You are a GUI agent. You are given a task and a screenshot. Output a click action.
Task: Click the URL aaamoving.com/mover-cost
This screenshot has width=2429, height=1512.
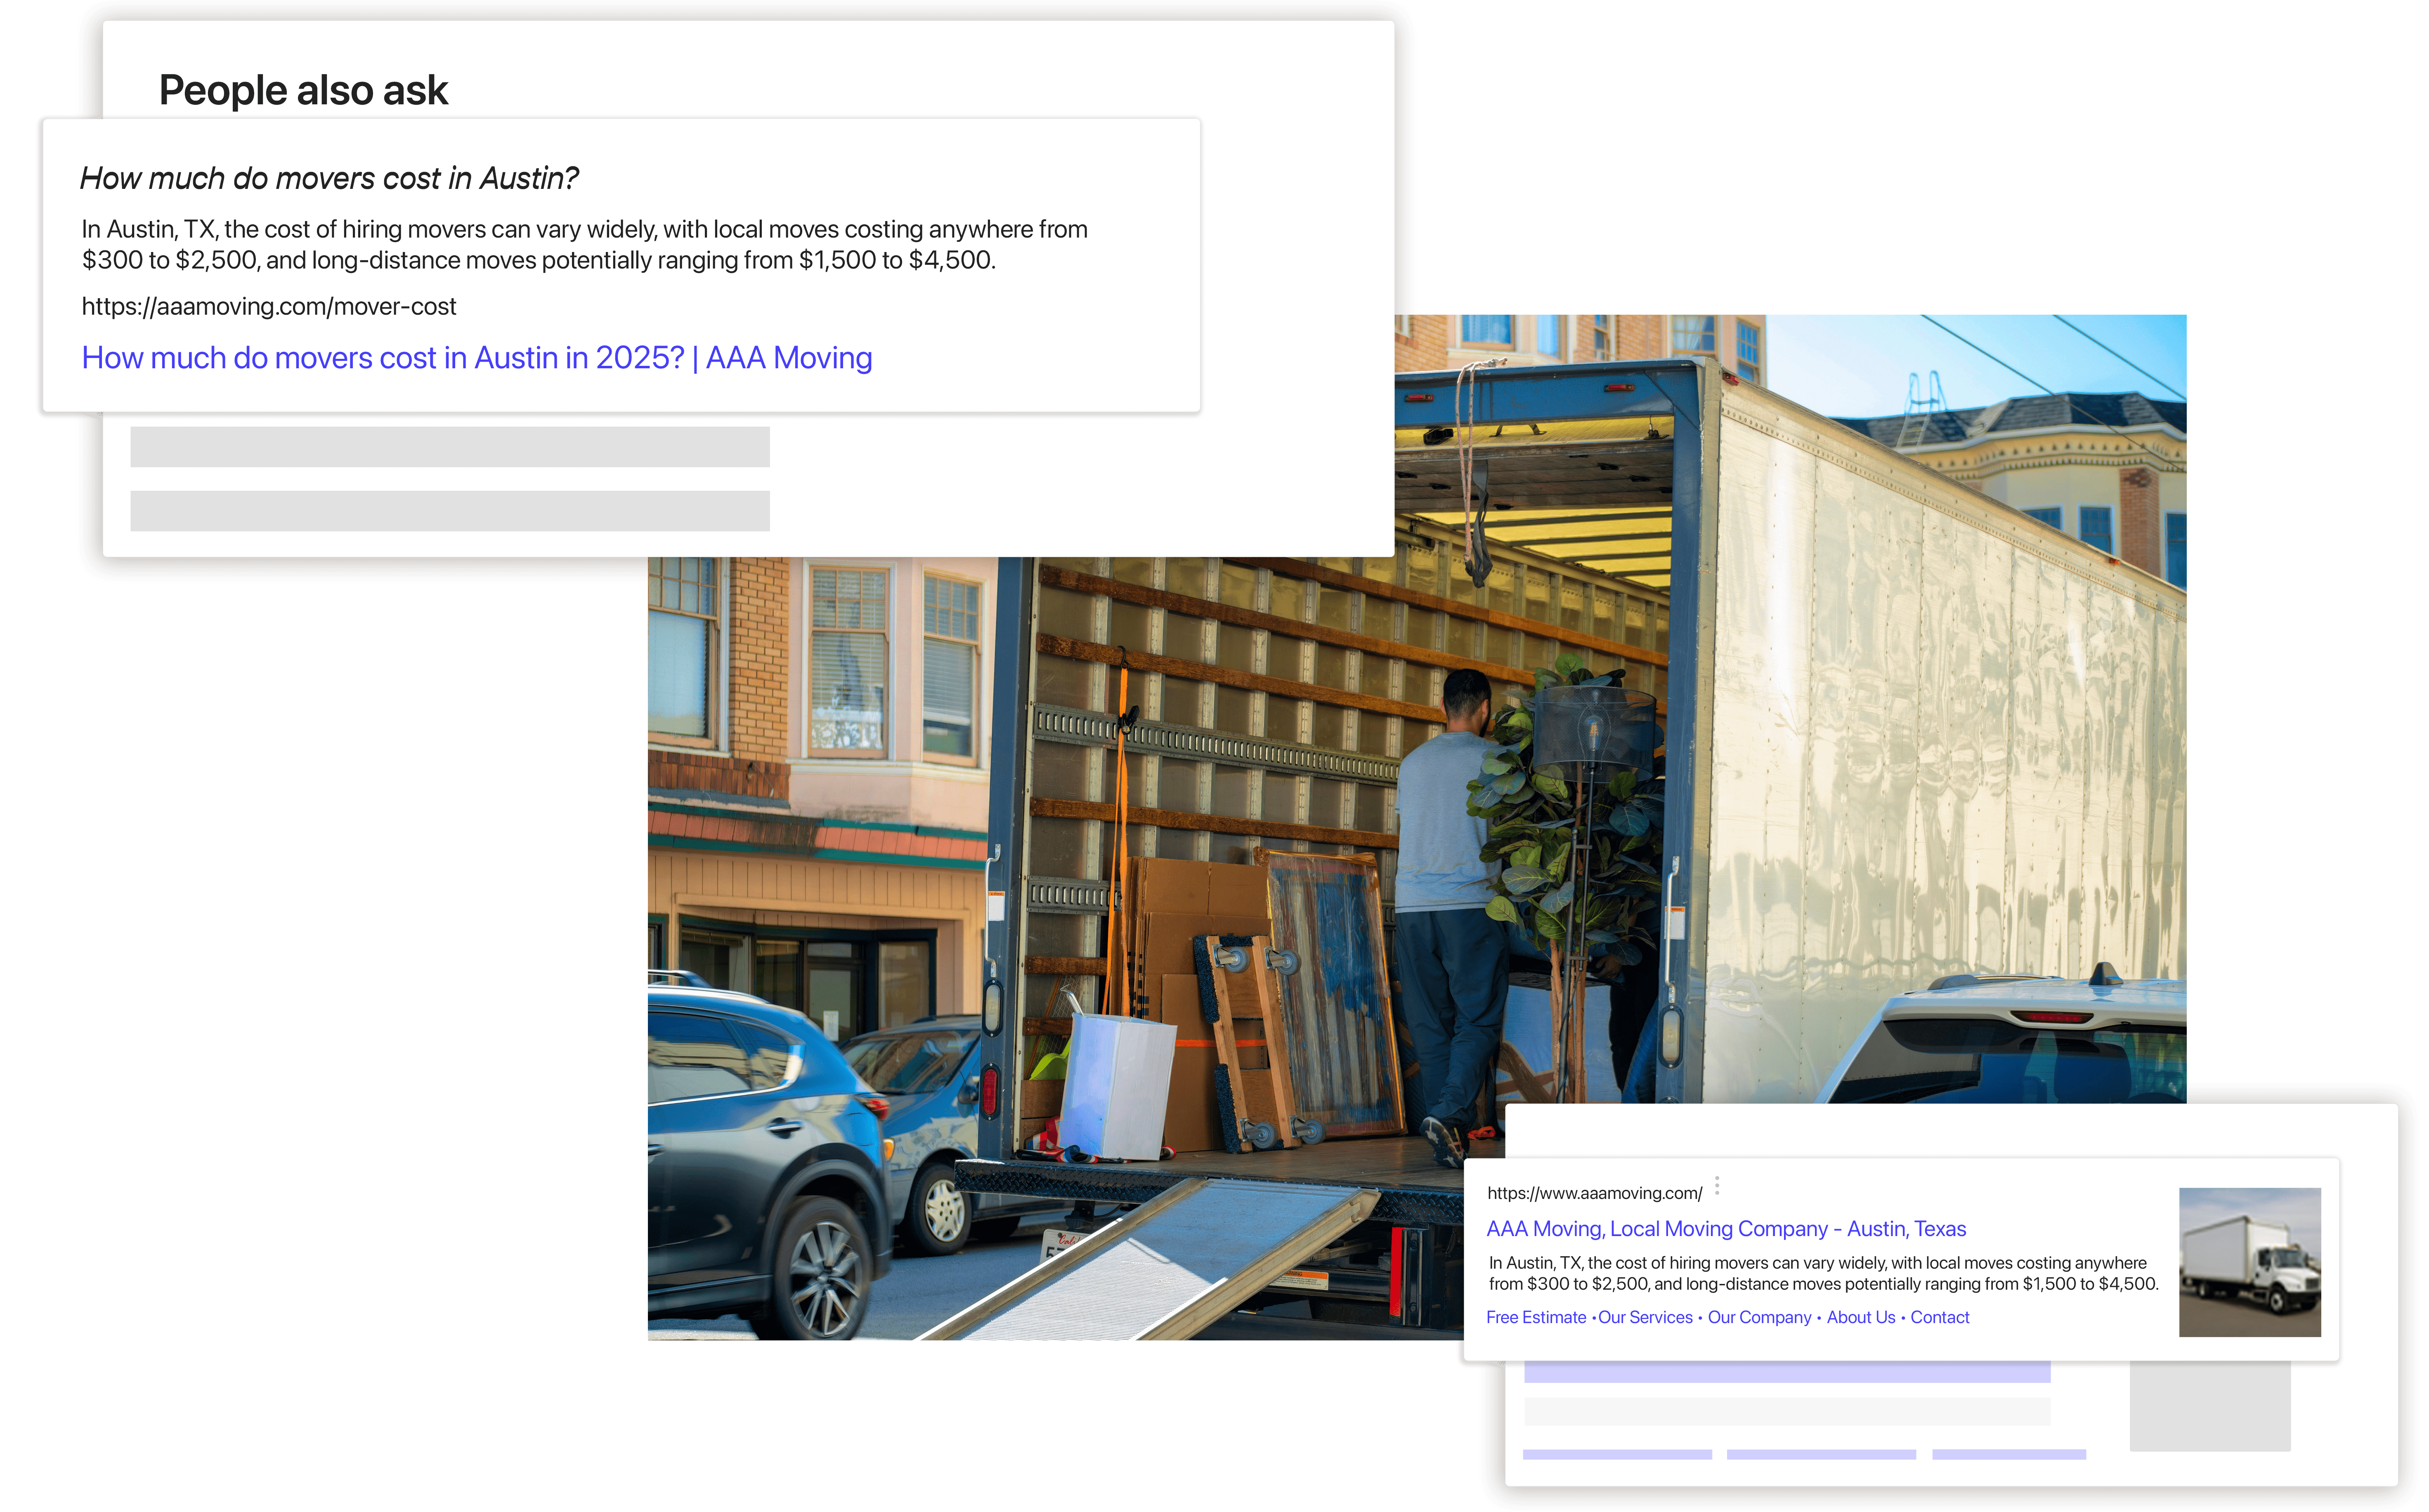pos(269,306)
